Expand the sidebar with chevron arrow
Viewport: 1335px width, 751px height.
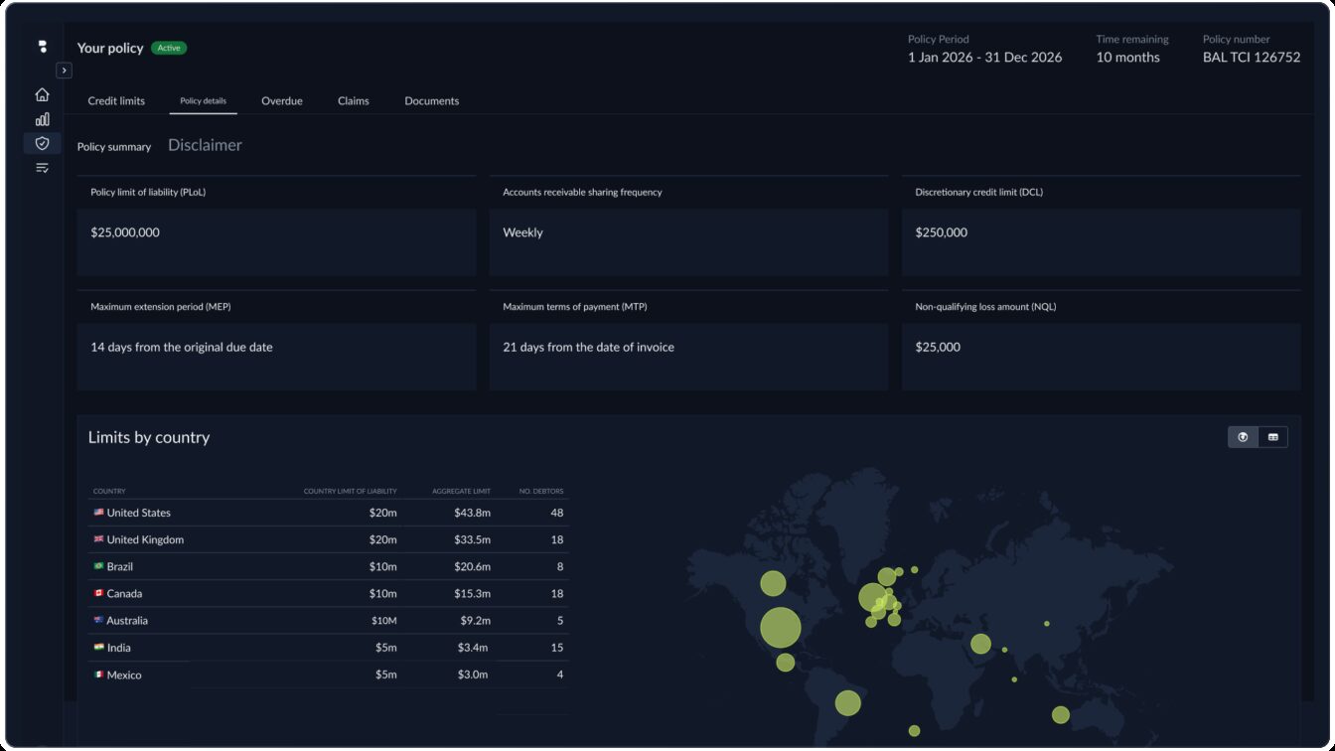coord(64,71)
